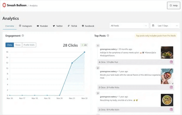Click Instagram icon on second top post
This screenshot has height=115, width=182.
pyautogui.click(x=171, y=87)
